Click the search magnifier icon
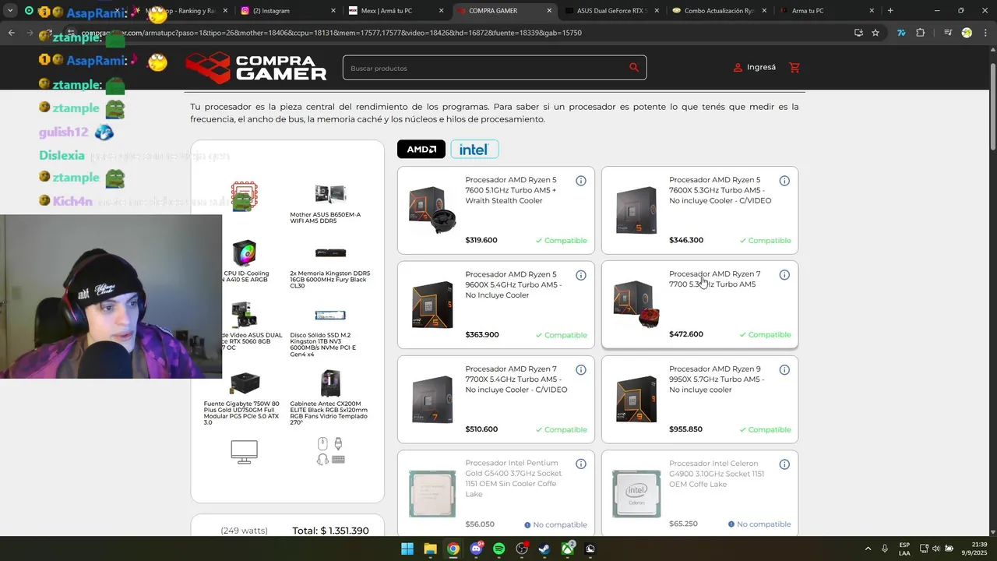 point(634,68)
